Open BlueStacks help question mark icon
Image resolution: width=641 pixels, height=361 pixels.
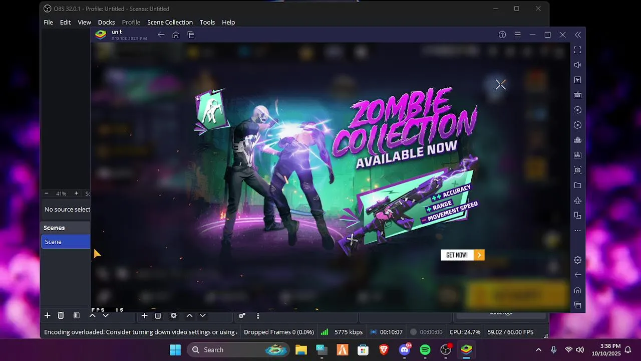(502, 35)
